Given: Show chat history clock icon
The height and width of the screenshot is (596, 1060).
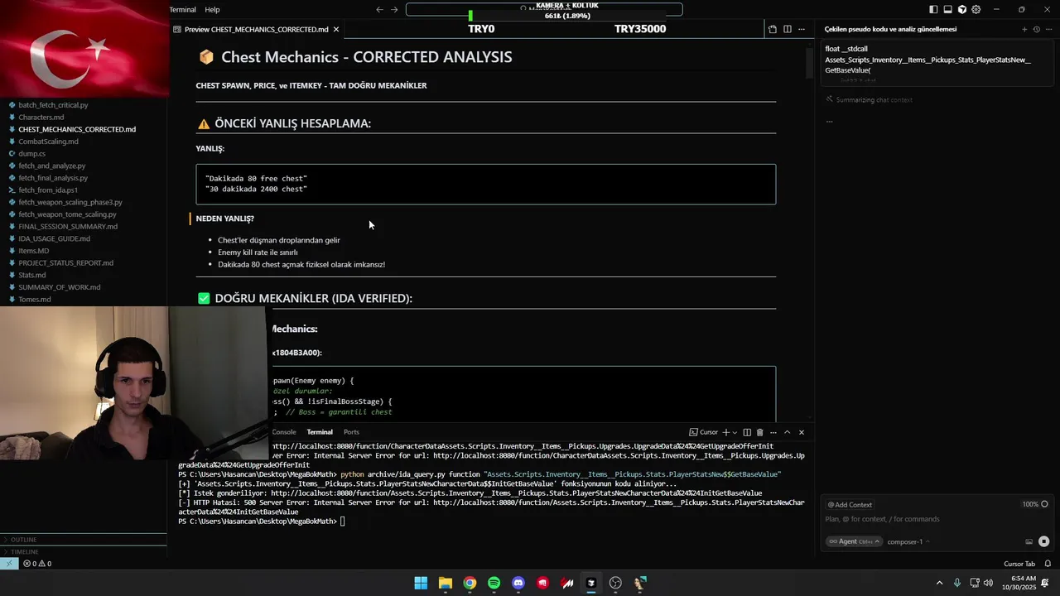Looking at the screenshot, I should click(x=1036, y=29).
